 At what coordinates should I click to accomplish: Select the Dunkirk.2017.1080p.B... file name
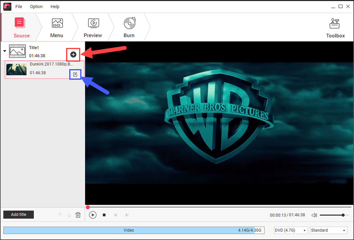point(52,64)
